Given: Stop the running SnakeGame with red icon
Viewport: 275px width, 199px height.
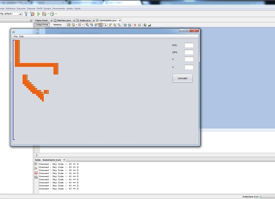Looking at the screenshot, I should click(x=36, y=173).
